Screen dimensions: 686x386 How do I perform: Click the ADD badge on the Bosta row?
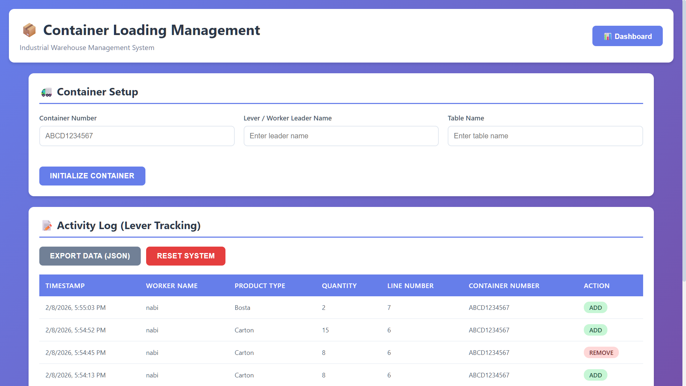click(x=595, y=307)
